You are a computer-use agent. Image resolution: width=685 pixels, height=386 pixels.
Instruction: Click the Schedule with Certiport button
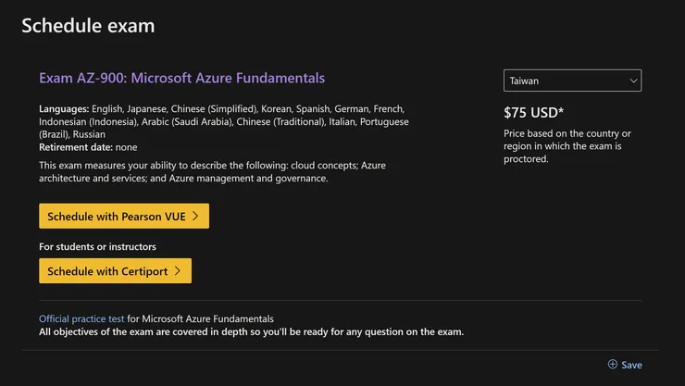click(x=107, y=271)
